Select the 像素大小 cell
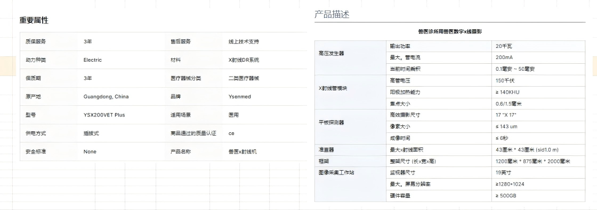 439,127
